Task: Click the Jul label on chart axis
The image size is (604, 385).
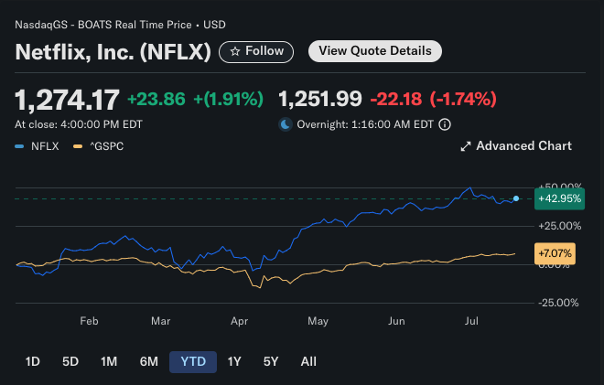Action: point(471,321)
